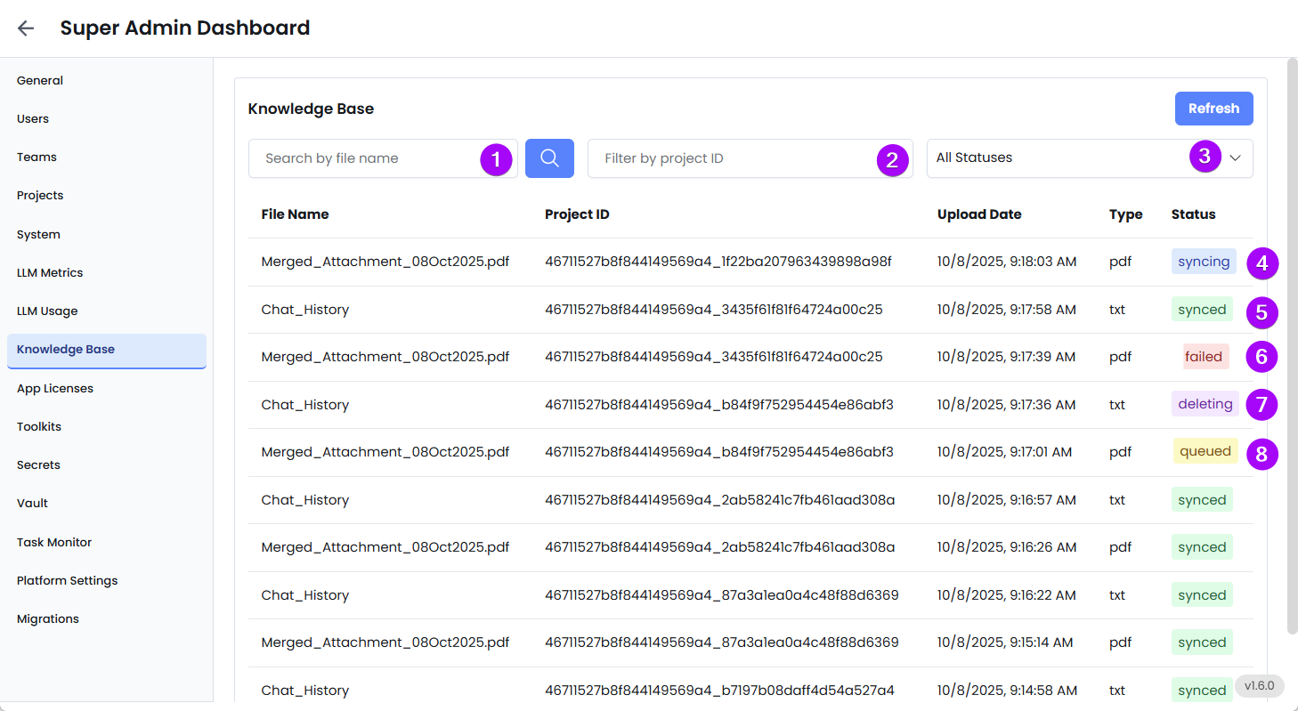Select the Knowledge Base sidebar item
Screen dimensions: 1298x711
pos(107,351)
